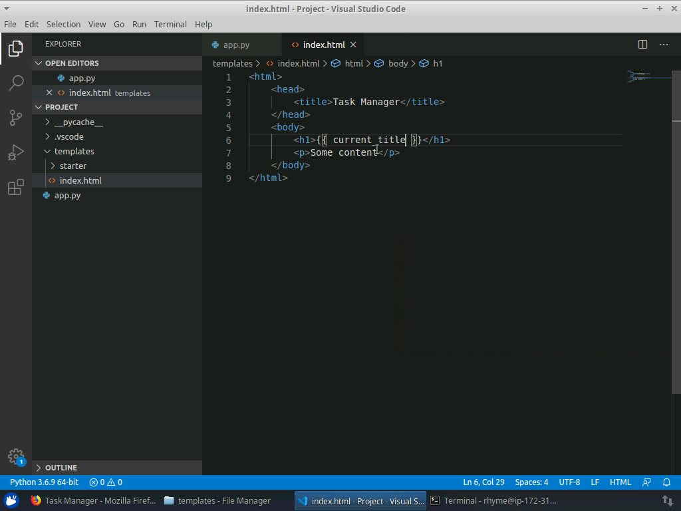The height and width of the screenshot is (511, 681).
Task: Open the Source Control view
Action: tap(16, 118)
